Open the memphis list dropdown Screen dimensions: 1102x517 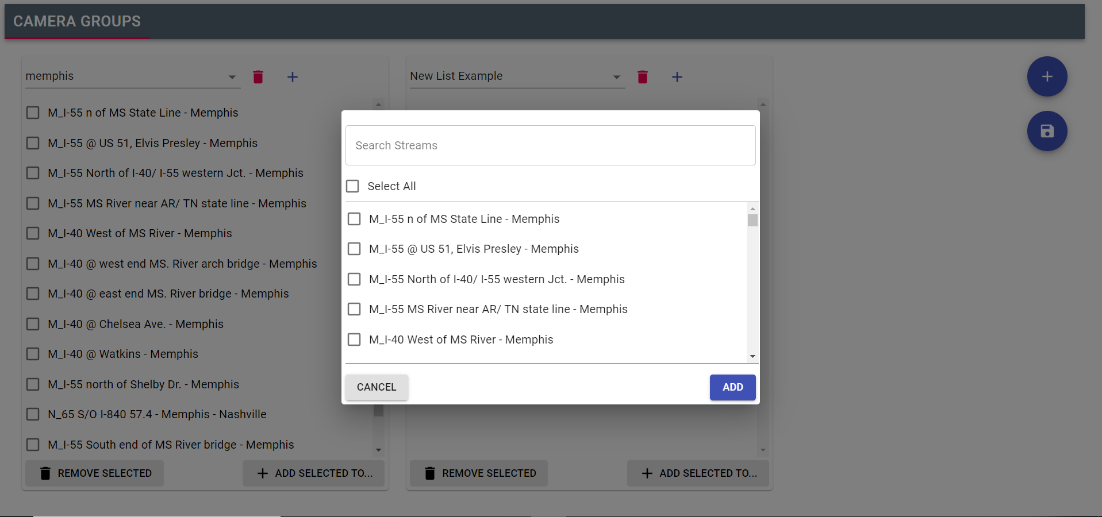tap(133, 76)
